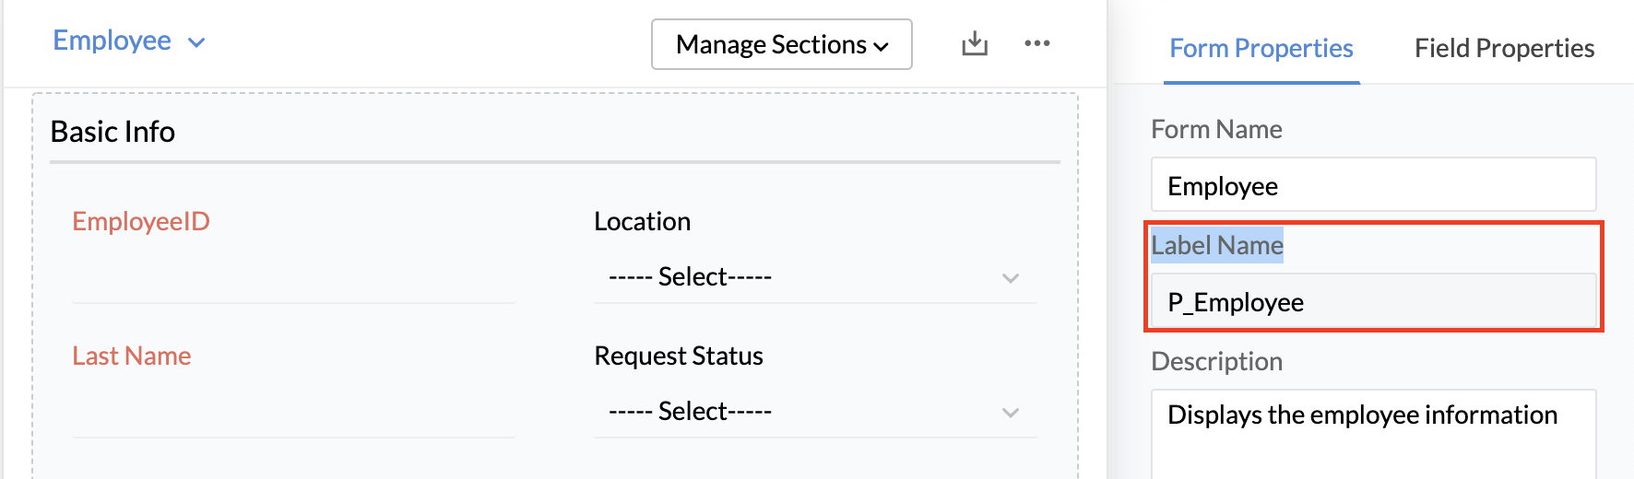Click the download icon in the toolbar
Image resolution: width=1634 pixels, height=479 pixels.
pyautogui.click(x=974, y=43)
